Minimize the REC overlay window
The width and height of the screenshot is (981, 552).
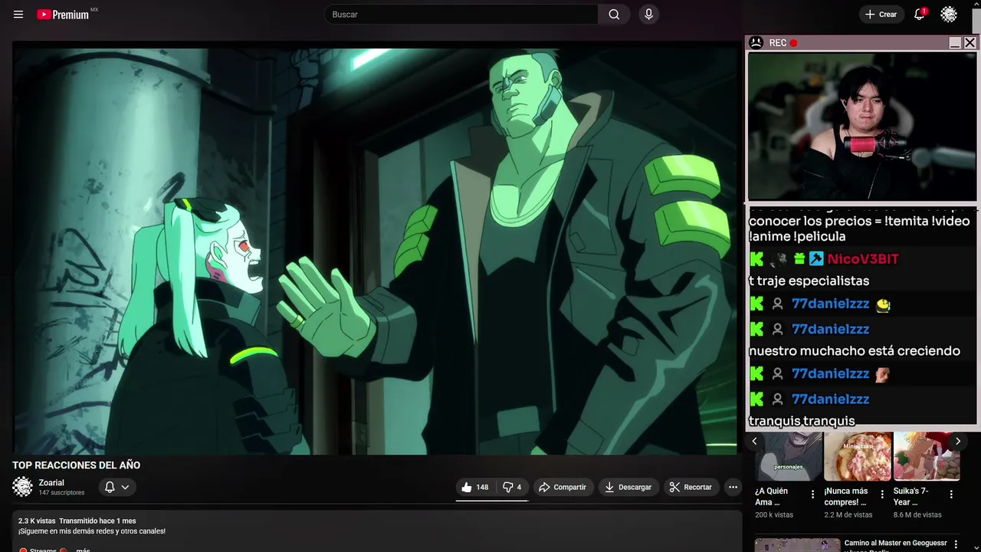955,43
